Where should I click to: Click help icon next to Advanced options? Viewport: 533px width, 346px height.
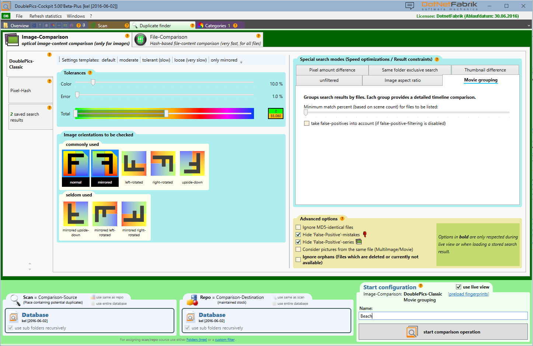tap(342, 219)
